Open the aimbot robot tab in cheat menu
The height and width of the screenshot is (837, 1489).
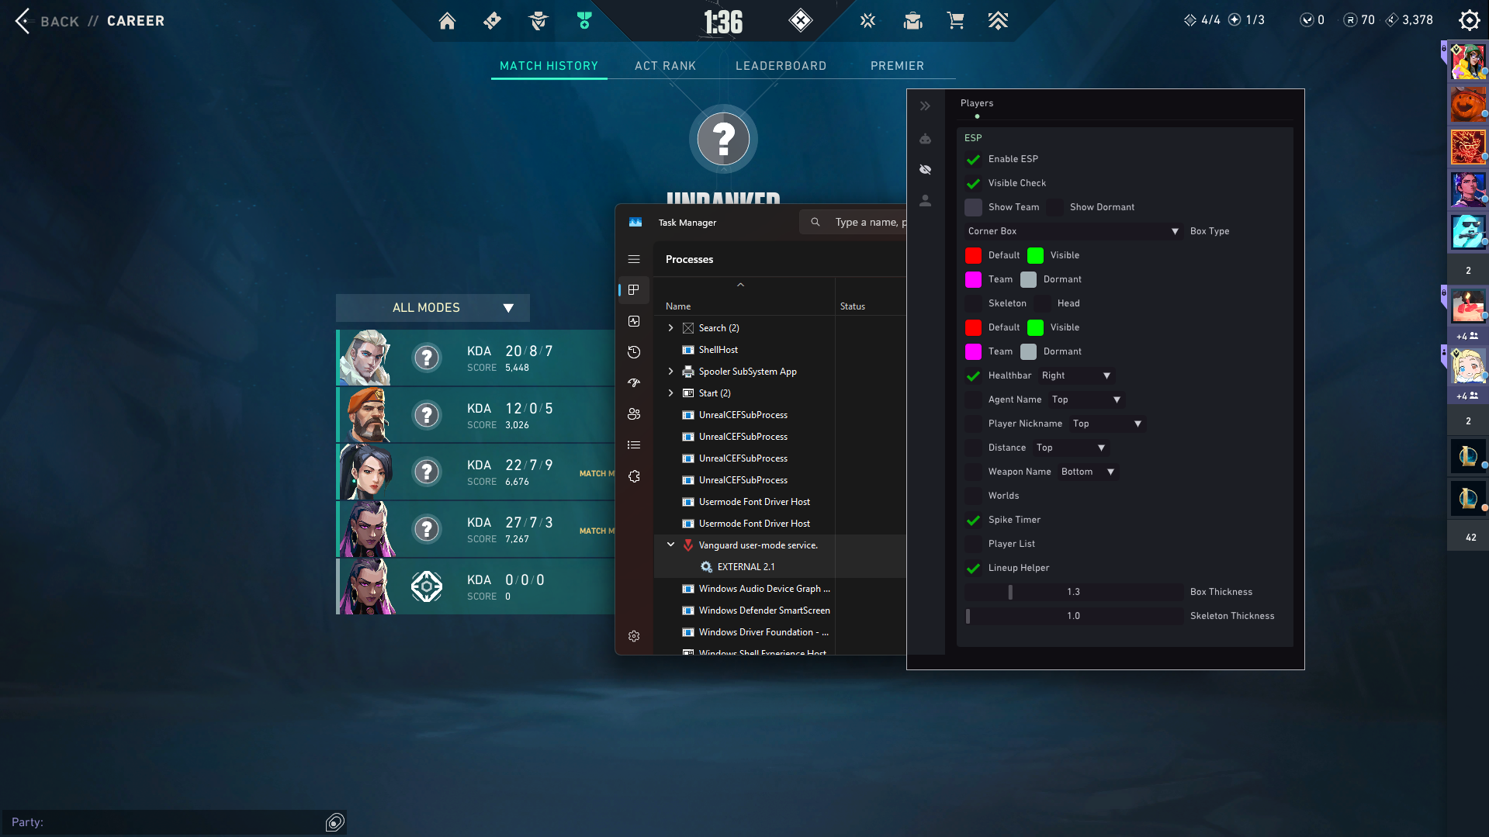tap(925, 139)
